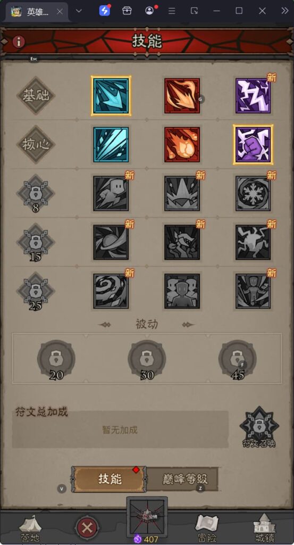Select the red flame arrow skill
294x545 pixels.
point(182,96)
